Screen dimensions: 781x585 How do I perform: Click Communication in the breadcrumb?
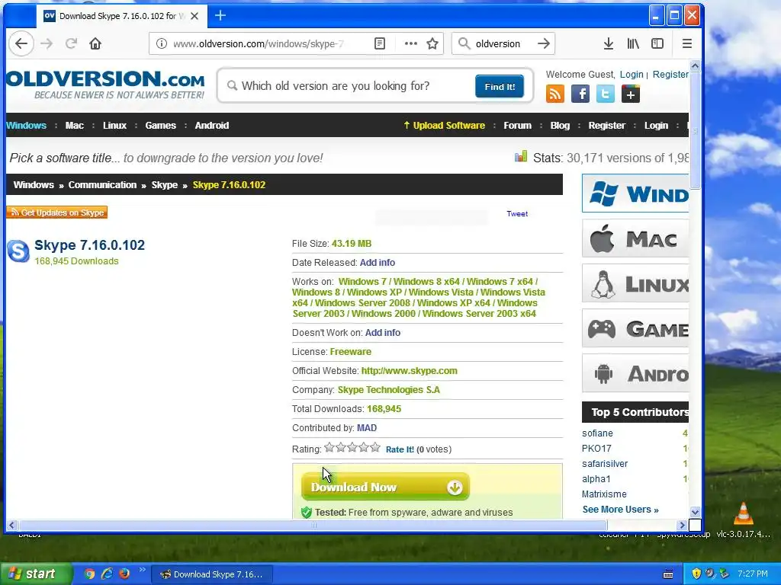102,184
